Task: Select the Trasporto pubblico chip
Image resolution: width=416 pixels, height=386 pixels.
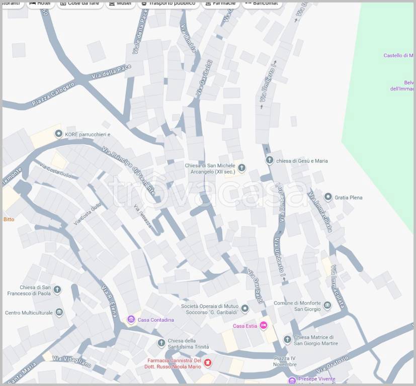Action: 169,4
